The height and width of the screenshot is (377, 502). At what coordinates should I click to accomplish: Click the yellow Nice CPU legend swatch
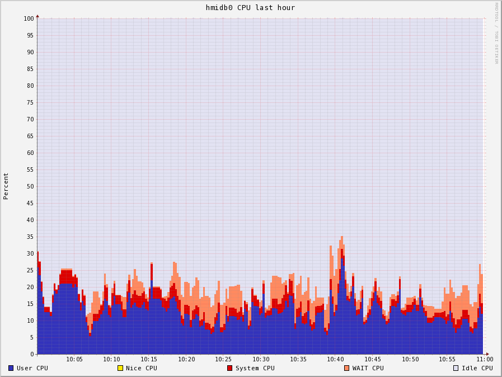pyautogui.click(x=120, y=368)
